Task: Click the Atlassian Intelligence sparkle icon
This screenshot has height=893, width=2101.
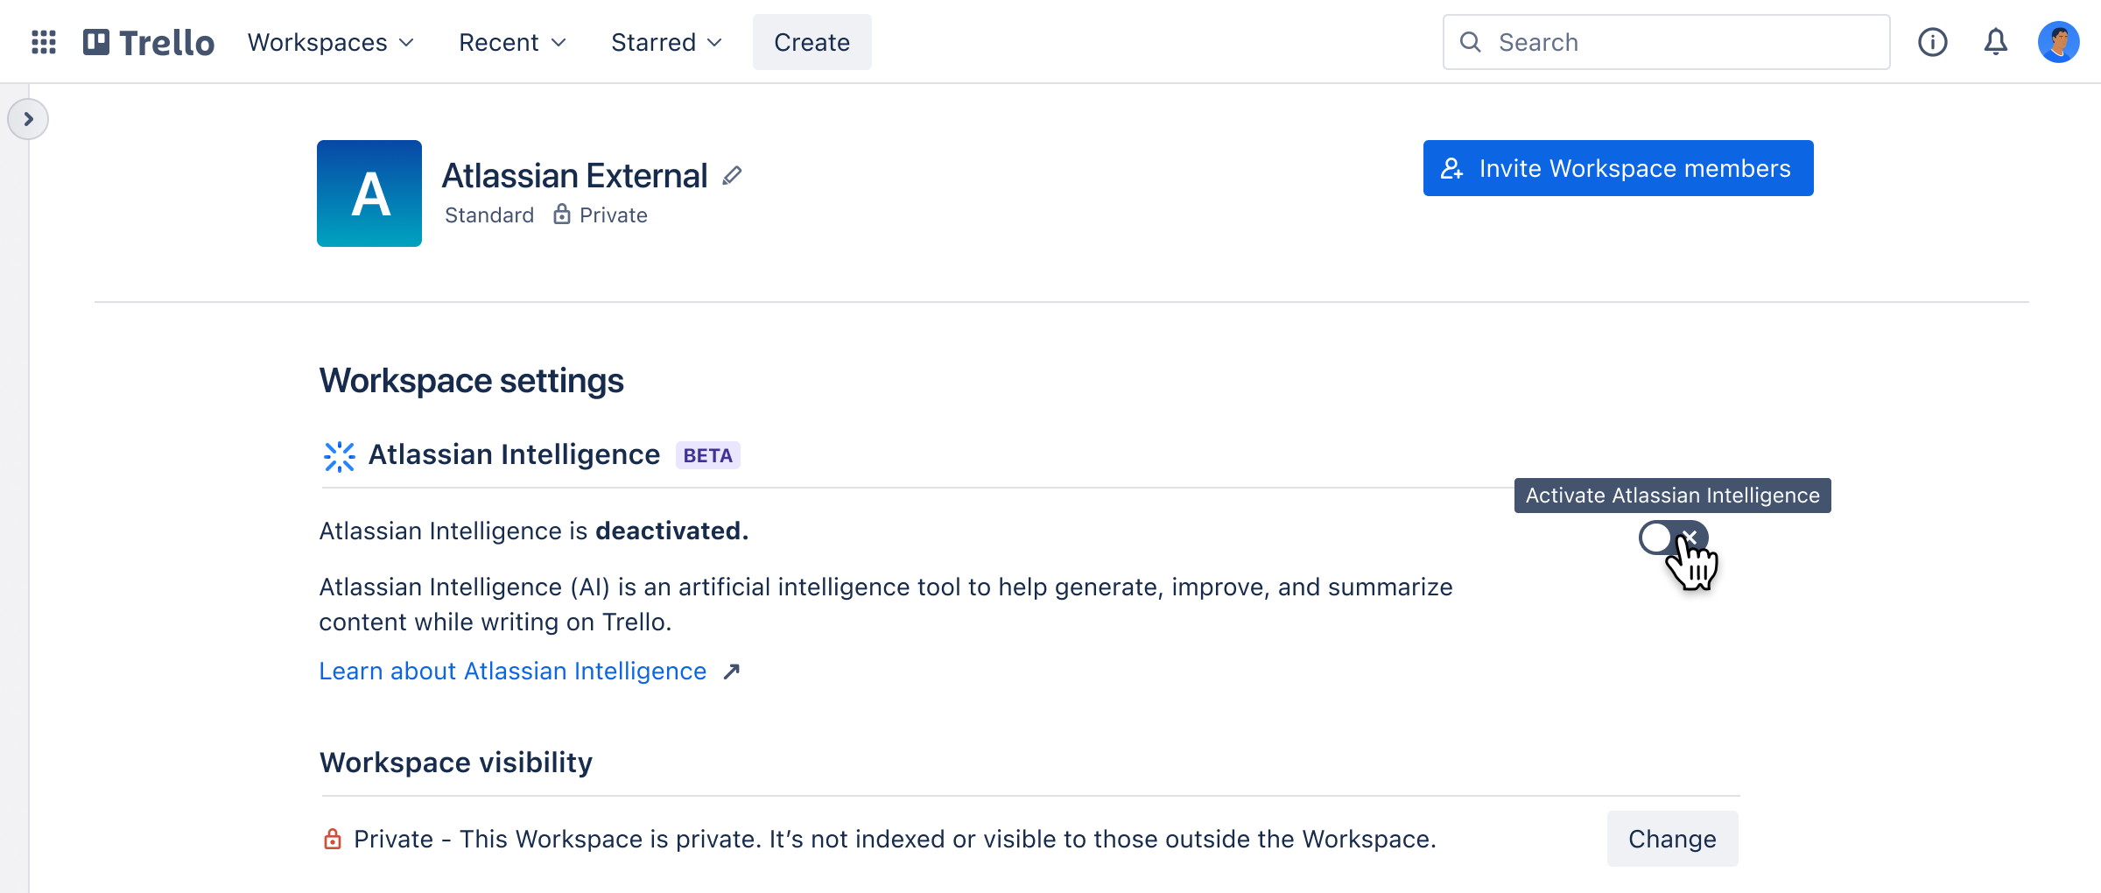Action: click(339, 455)
